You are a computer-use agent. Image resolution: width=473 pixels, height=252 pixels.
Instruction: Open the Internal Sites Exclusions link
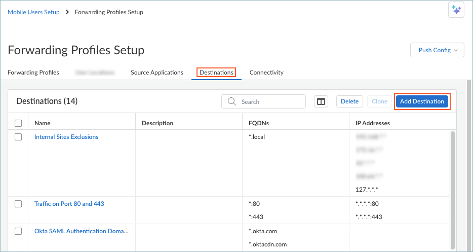tap(66, 137)
